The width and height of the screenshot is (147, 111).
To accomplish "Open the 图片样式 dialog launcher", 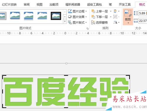I will (x=87, y=28).
